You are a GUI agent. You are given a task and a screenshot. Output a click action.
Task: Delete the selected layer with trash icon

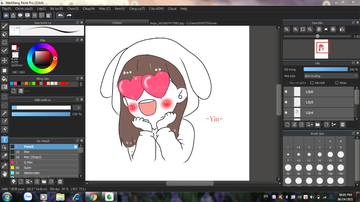pyautogui.click(x=342, y=124)
